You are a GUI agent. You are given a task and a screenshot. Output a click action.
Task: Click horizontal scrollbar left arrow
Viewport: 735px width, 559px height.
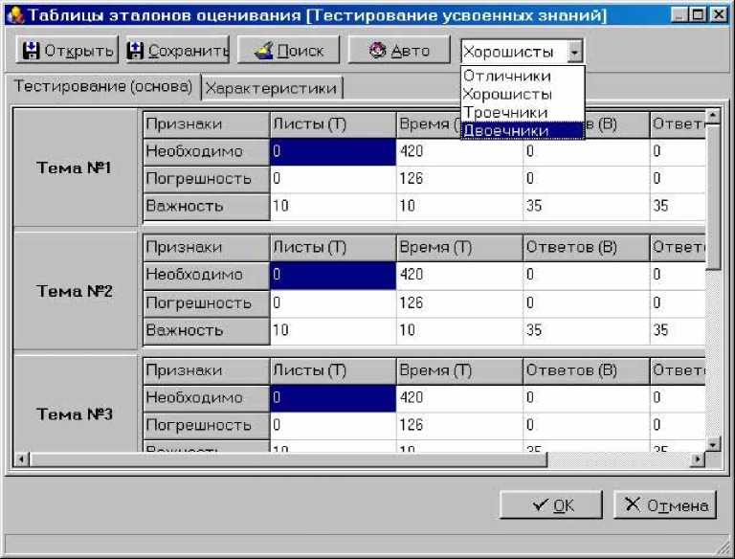[x=21, y=459]
